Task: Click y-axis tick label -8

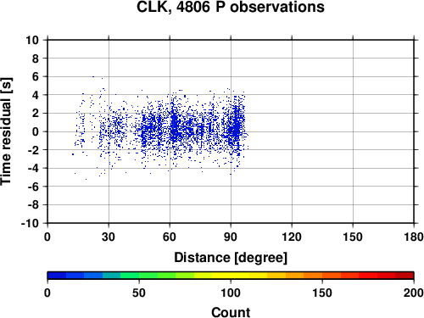Action: pyautogui.click(x=33, y=205)
